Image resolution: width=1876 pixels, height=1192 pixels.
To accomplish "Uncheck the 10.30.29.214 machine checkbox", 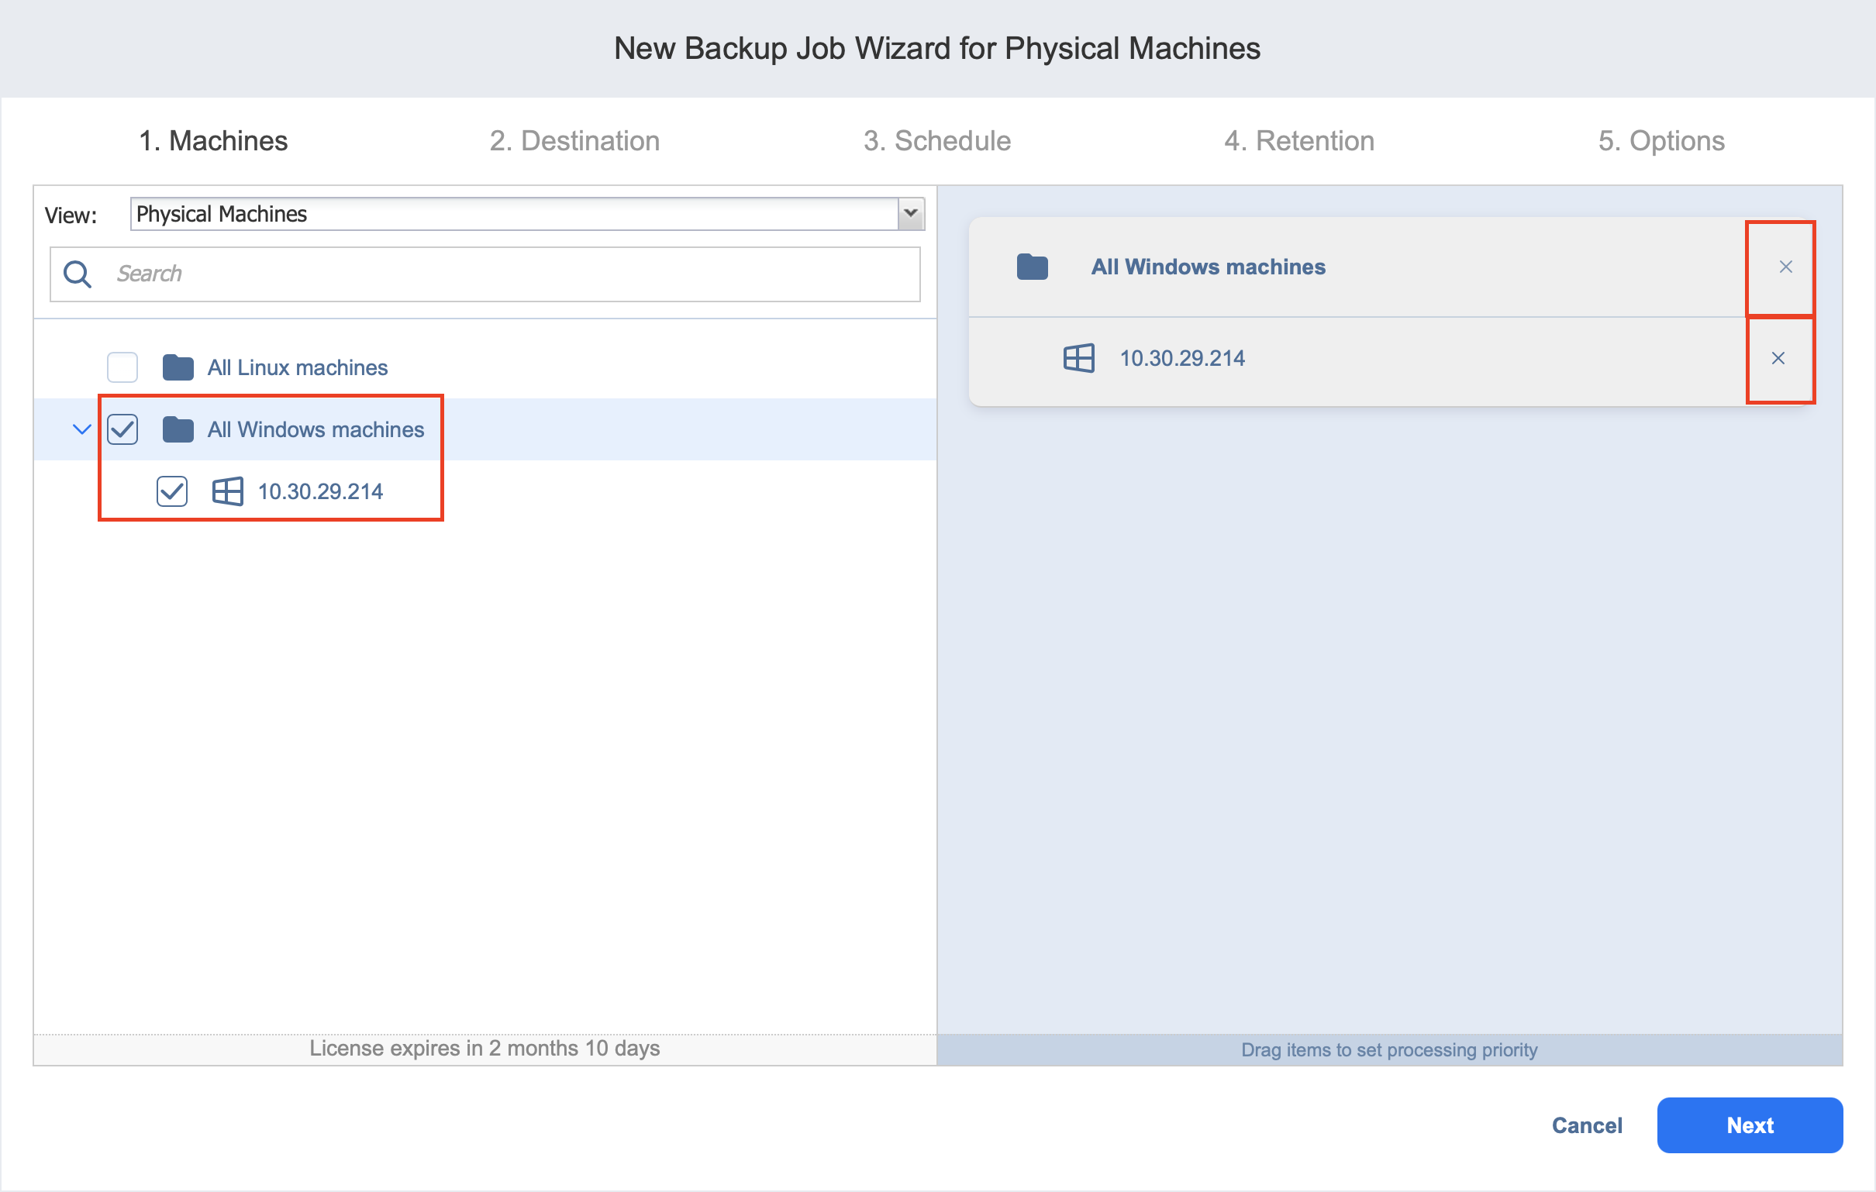I will point(171,491).
